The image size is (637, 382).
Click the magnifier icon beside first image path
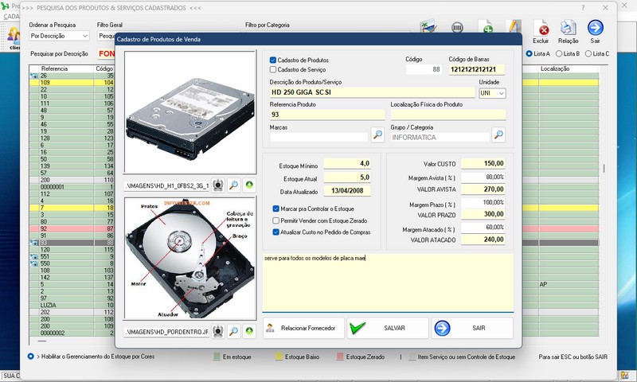tap(234, 185)
